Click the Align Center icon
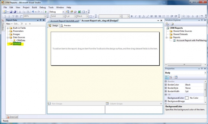 (x=156, y=16)
